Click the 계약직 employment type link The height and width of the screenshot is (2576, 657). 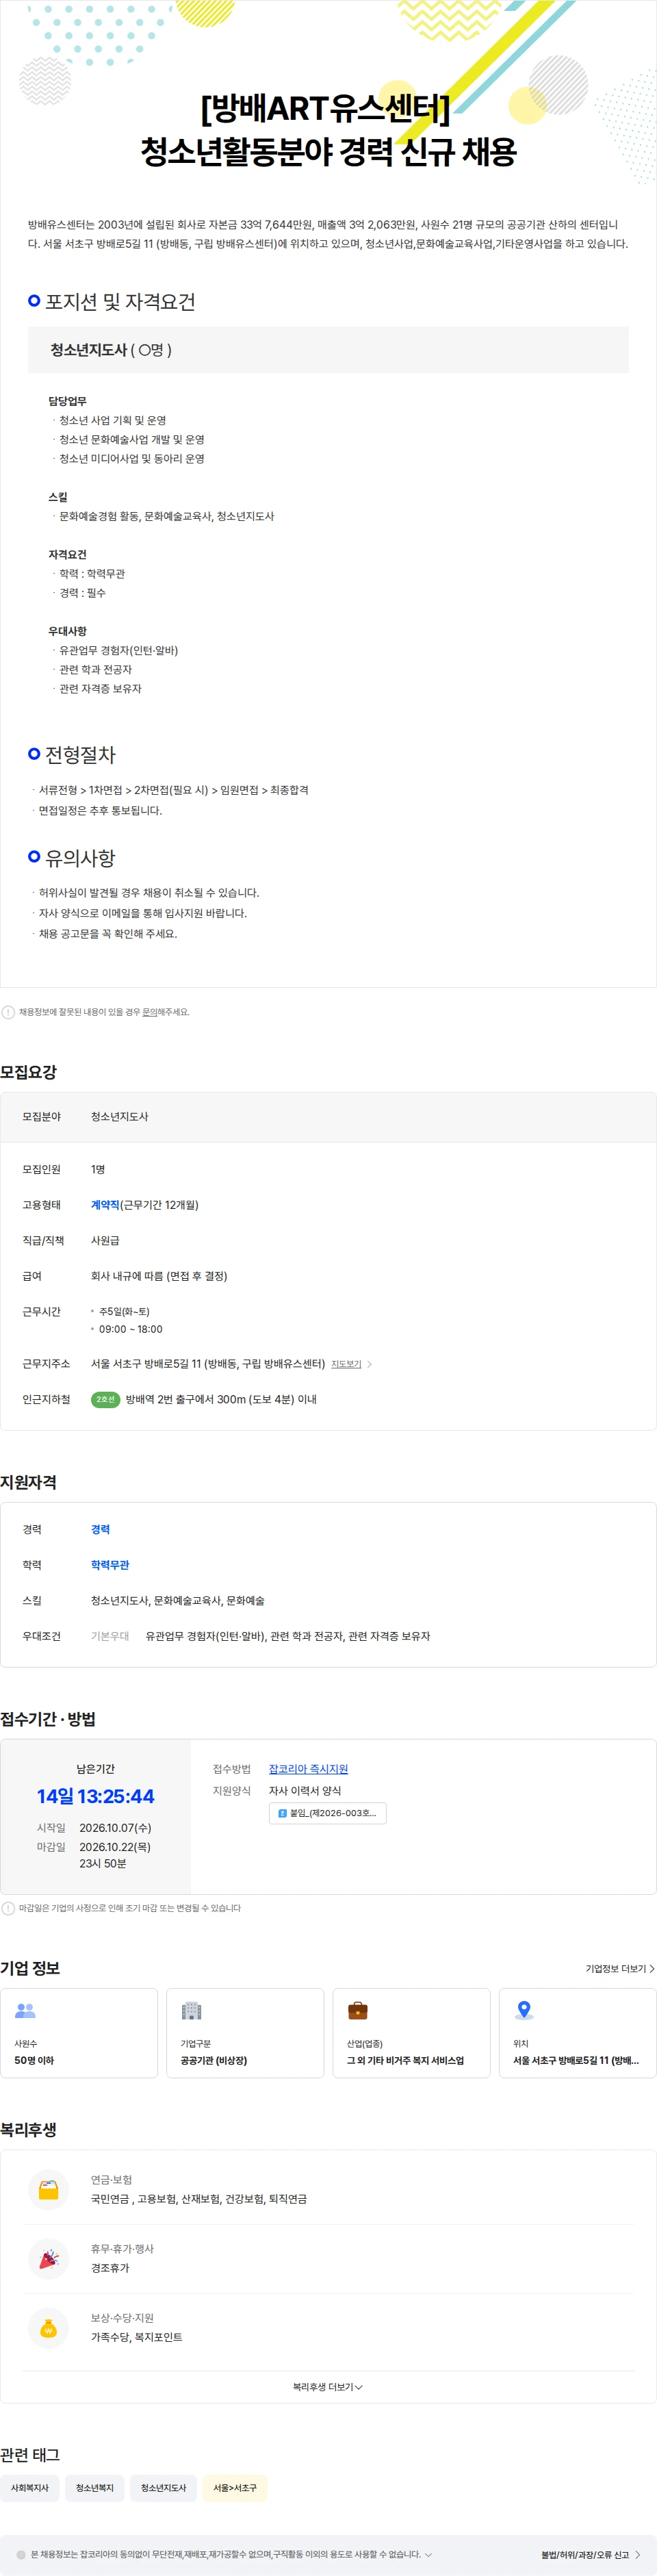coord(105,1205)
